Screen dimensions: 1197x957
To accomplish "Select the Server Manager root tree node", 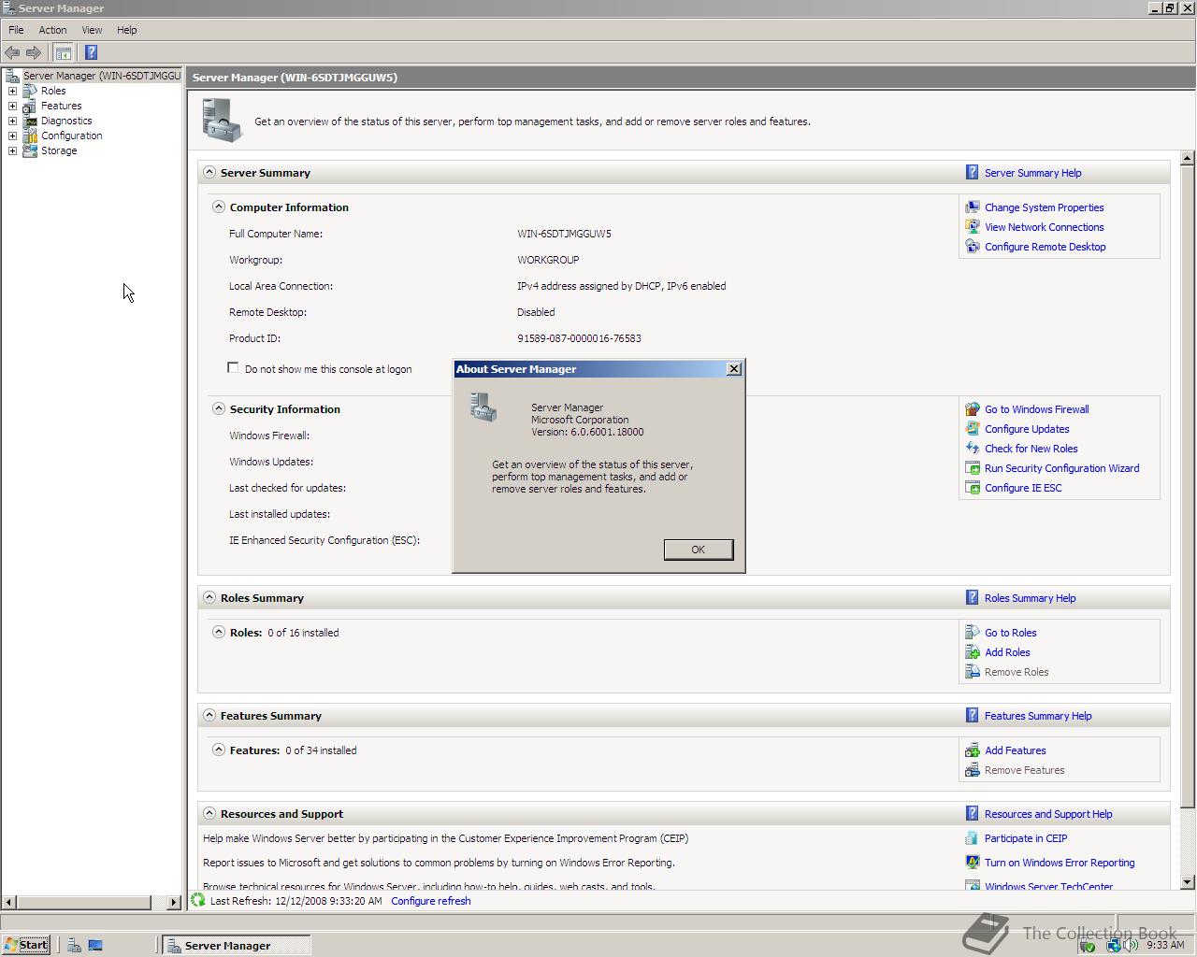I will pyautogui.click(x=101, y=76).
